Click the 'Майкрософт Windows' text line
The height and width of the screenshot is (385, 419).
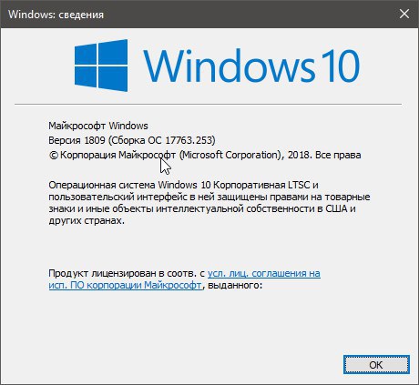[98, 126]
